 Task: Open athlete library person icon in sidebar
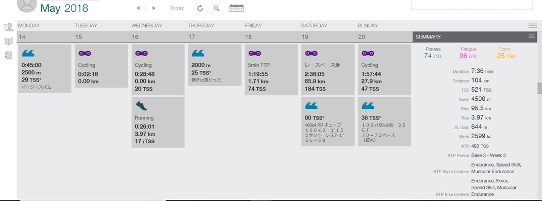point(8,27)
